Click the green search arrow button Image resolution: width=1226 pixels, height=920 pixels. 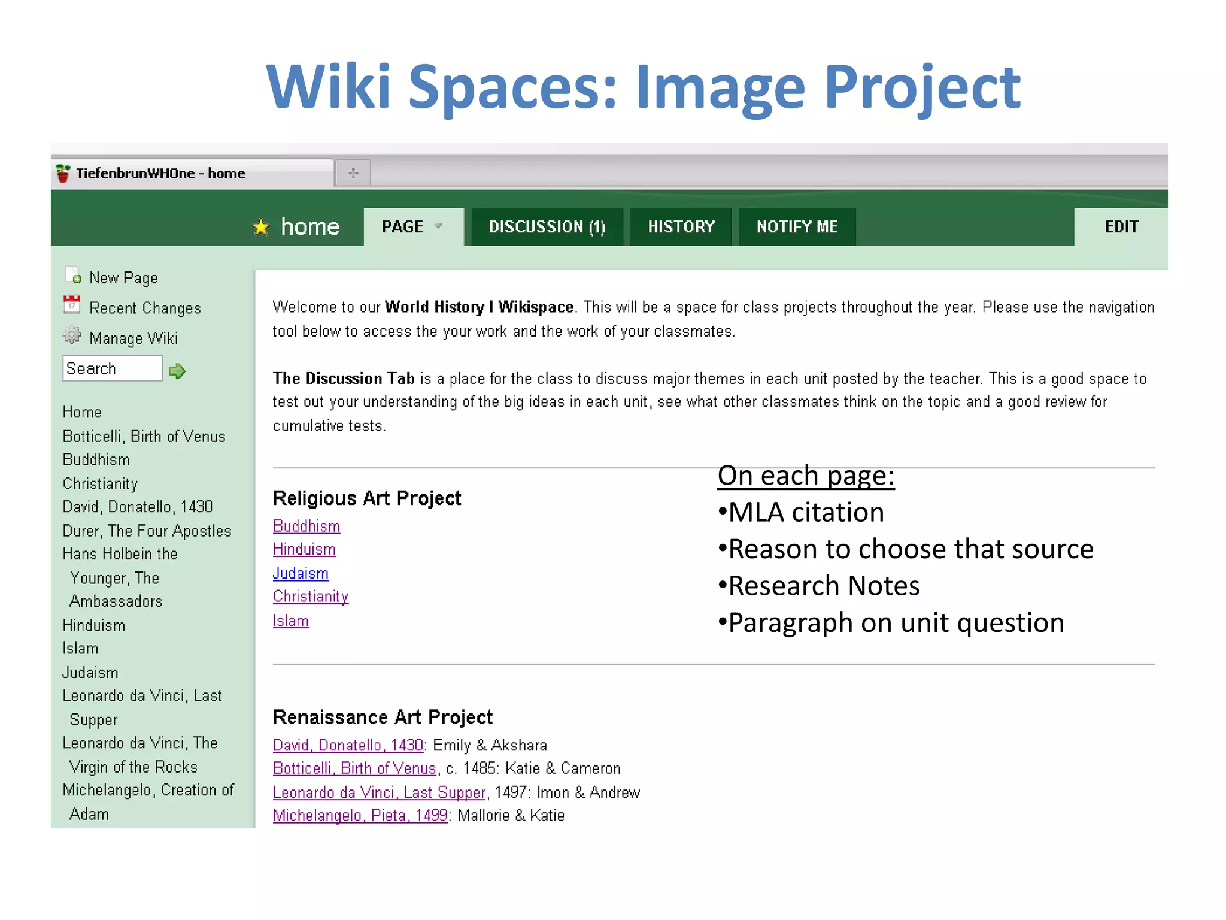tap(177, 371)
